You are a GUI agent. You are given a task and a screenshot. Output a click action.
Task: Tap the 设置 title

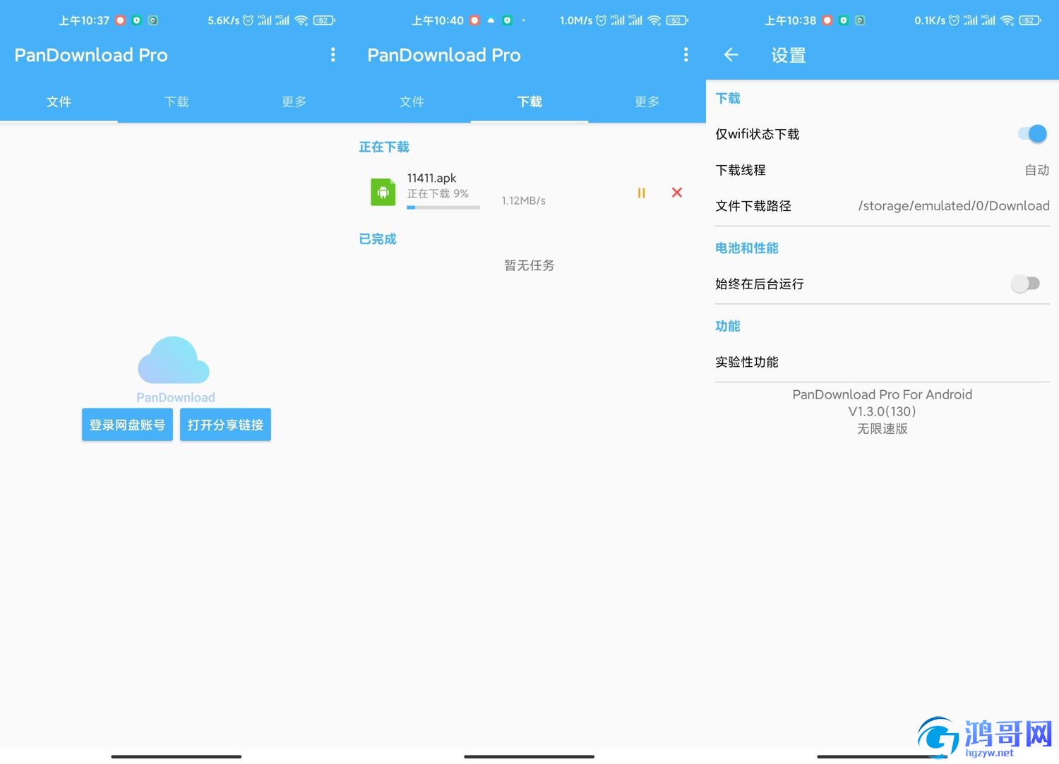[789, 55]
